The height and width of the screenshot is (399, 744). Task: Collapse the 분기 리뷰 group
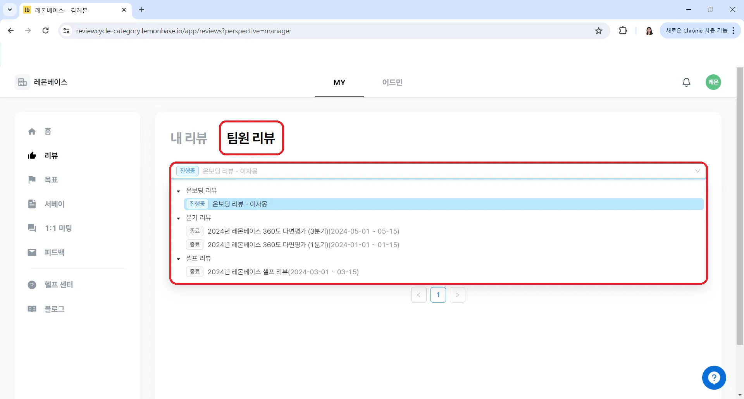coord(178,218)
